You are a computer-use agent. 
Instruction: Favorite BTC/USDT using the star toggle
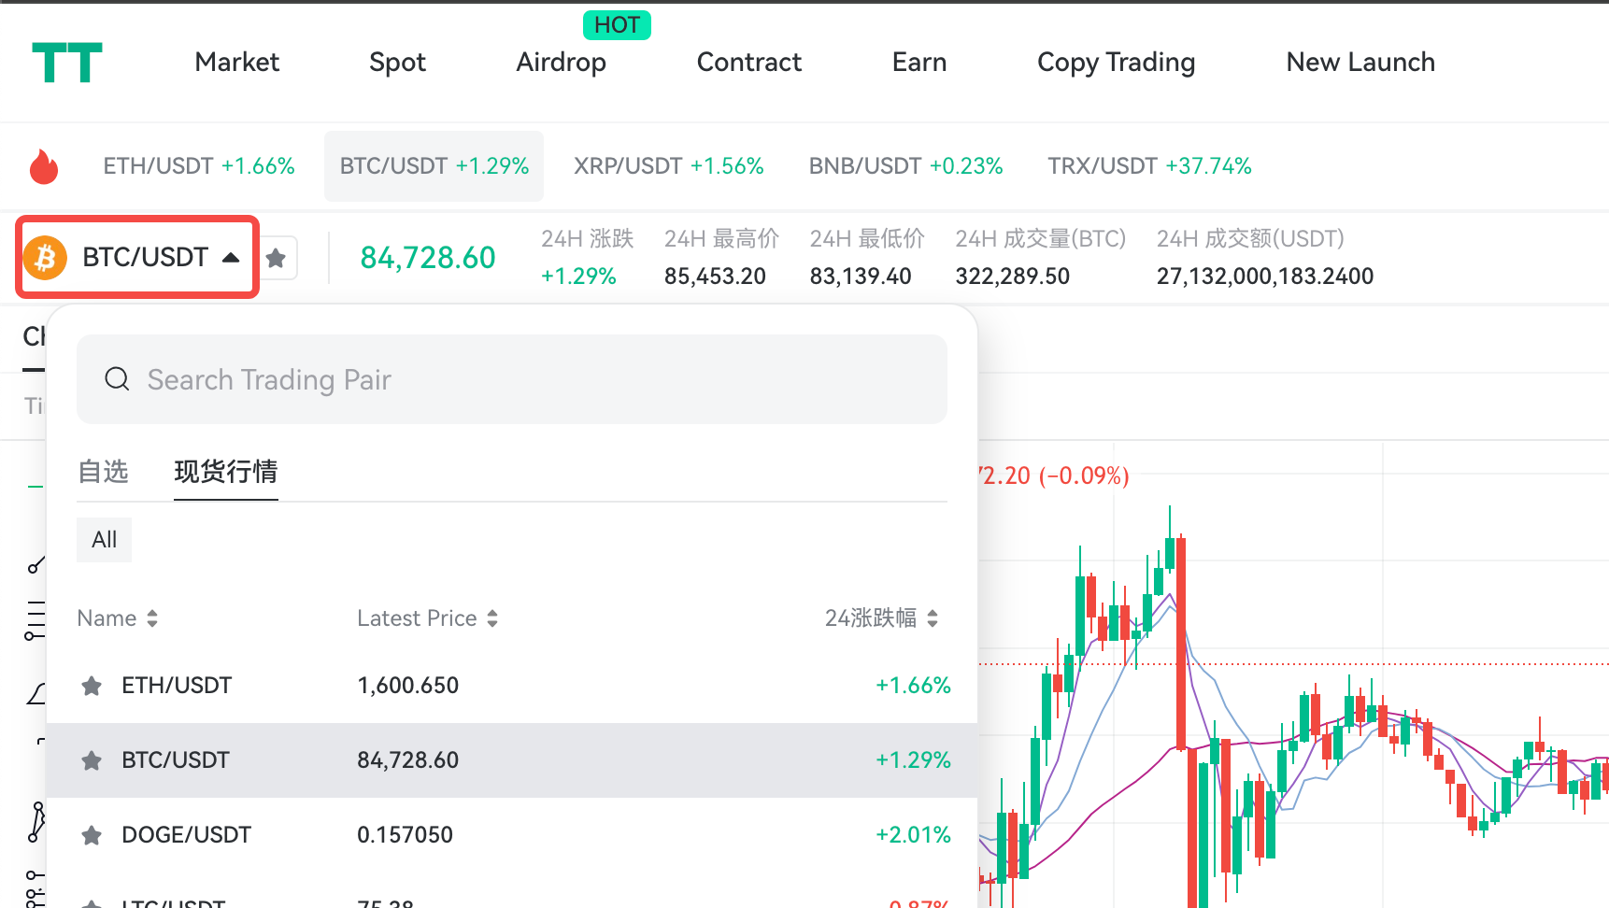tap(91, 760)
